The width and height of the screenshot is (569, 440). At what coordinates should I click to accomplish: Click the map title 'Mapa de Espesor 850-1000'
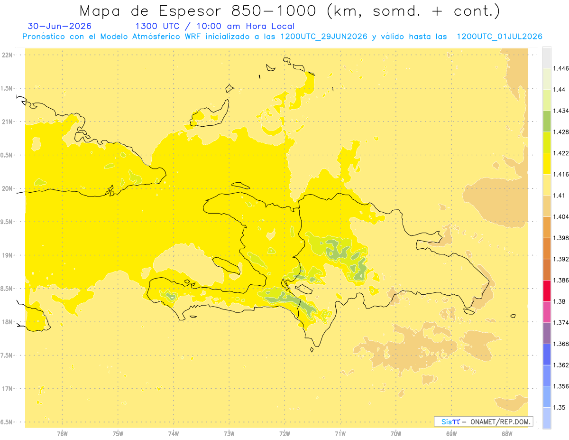pyautogui.click(x=197, y=10)
